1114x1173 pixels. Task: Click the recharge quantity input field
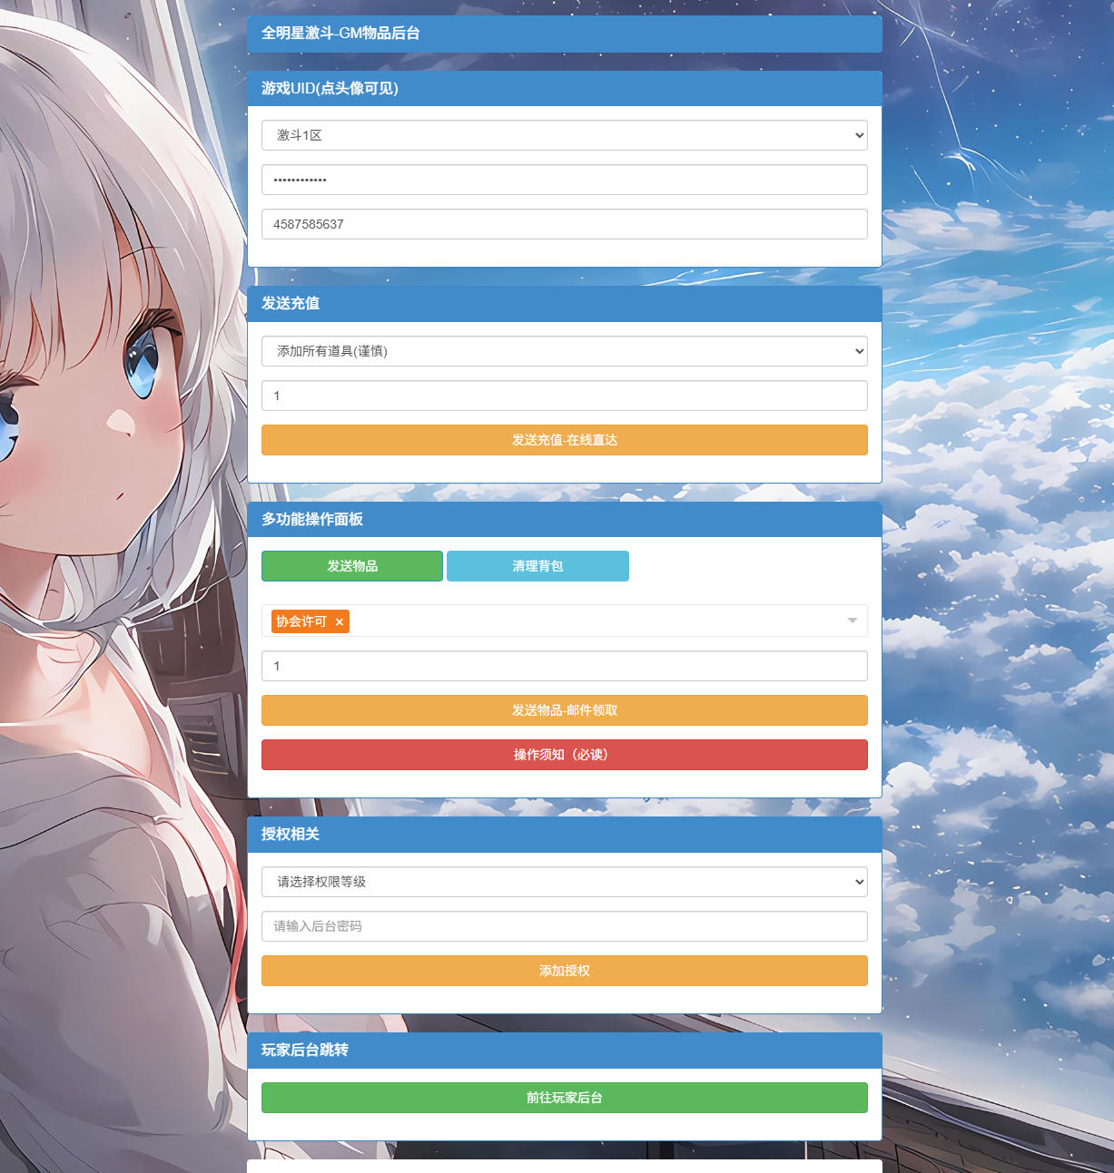click(x=564, y=396)
